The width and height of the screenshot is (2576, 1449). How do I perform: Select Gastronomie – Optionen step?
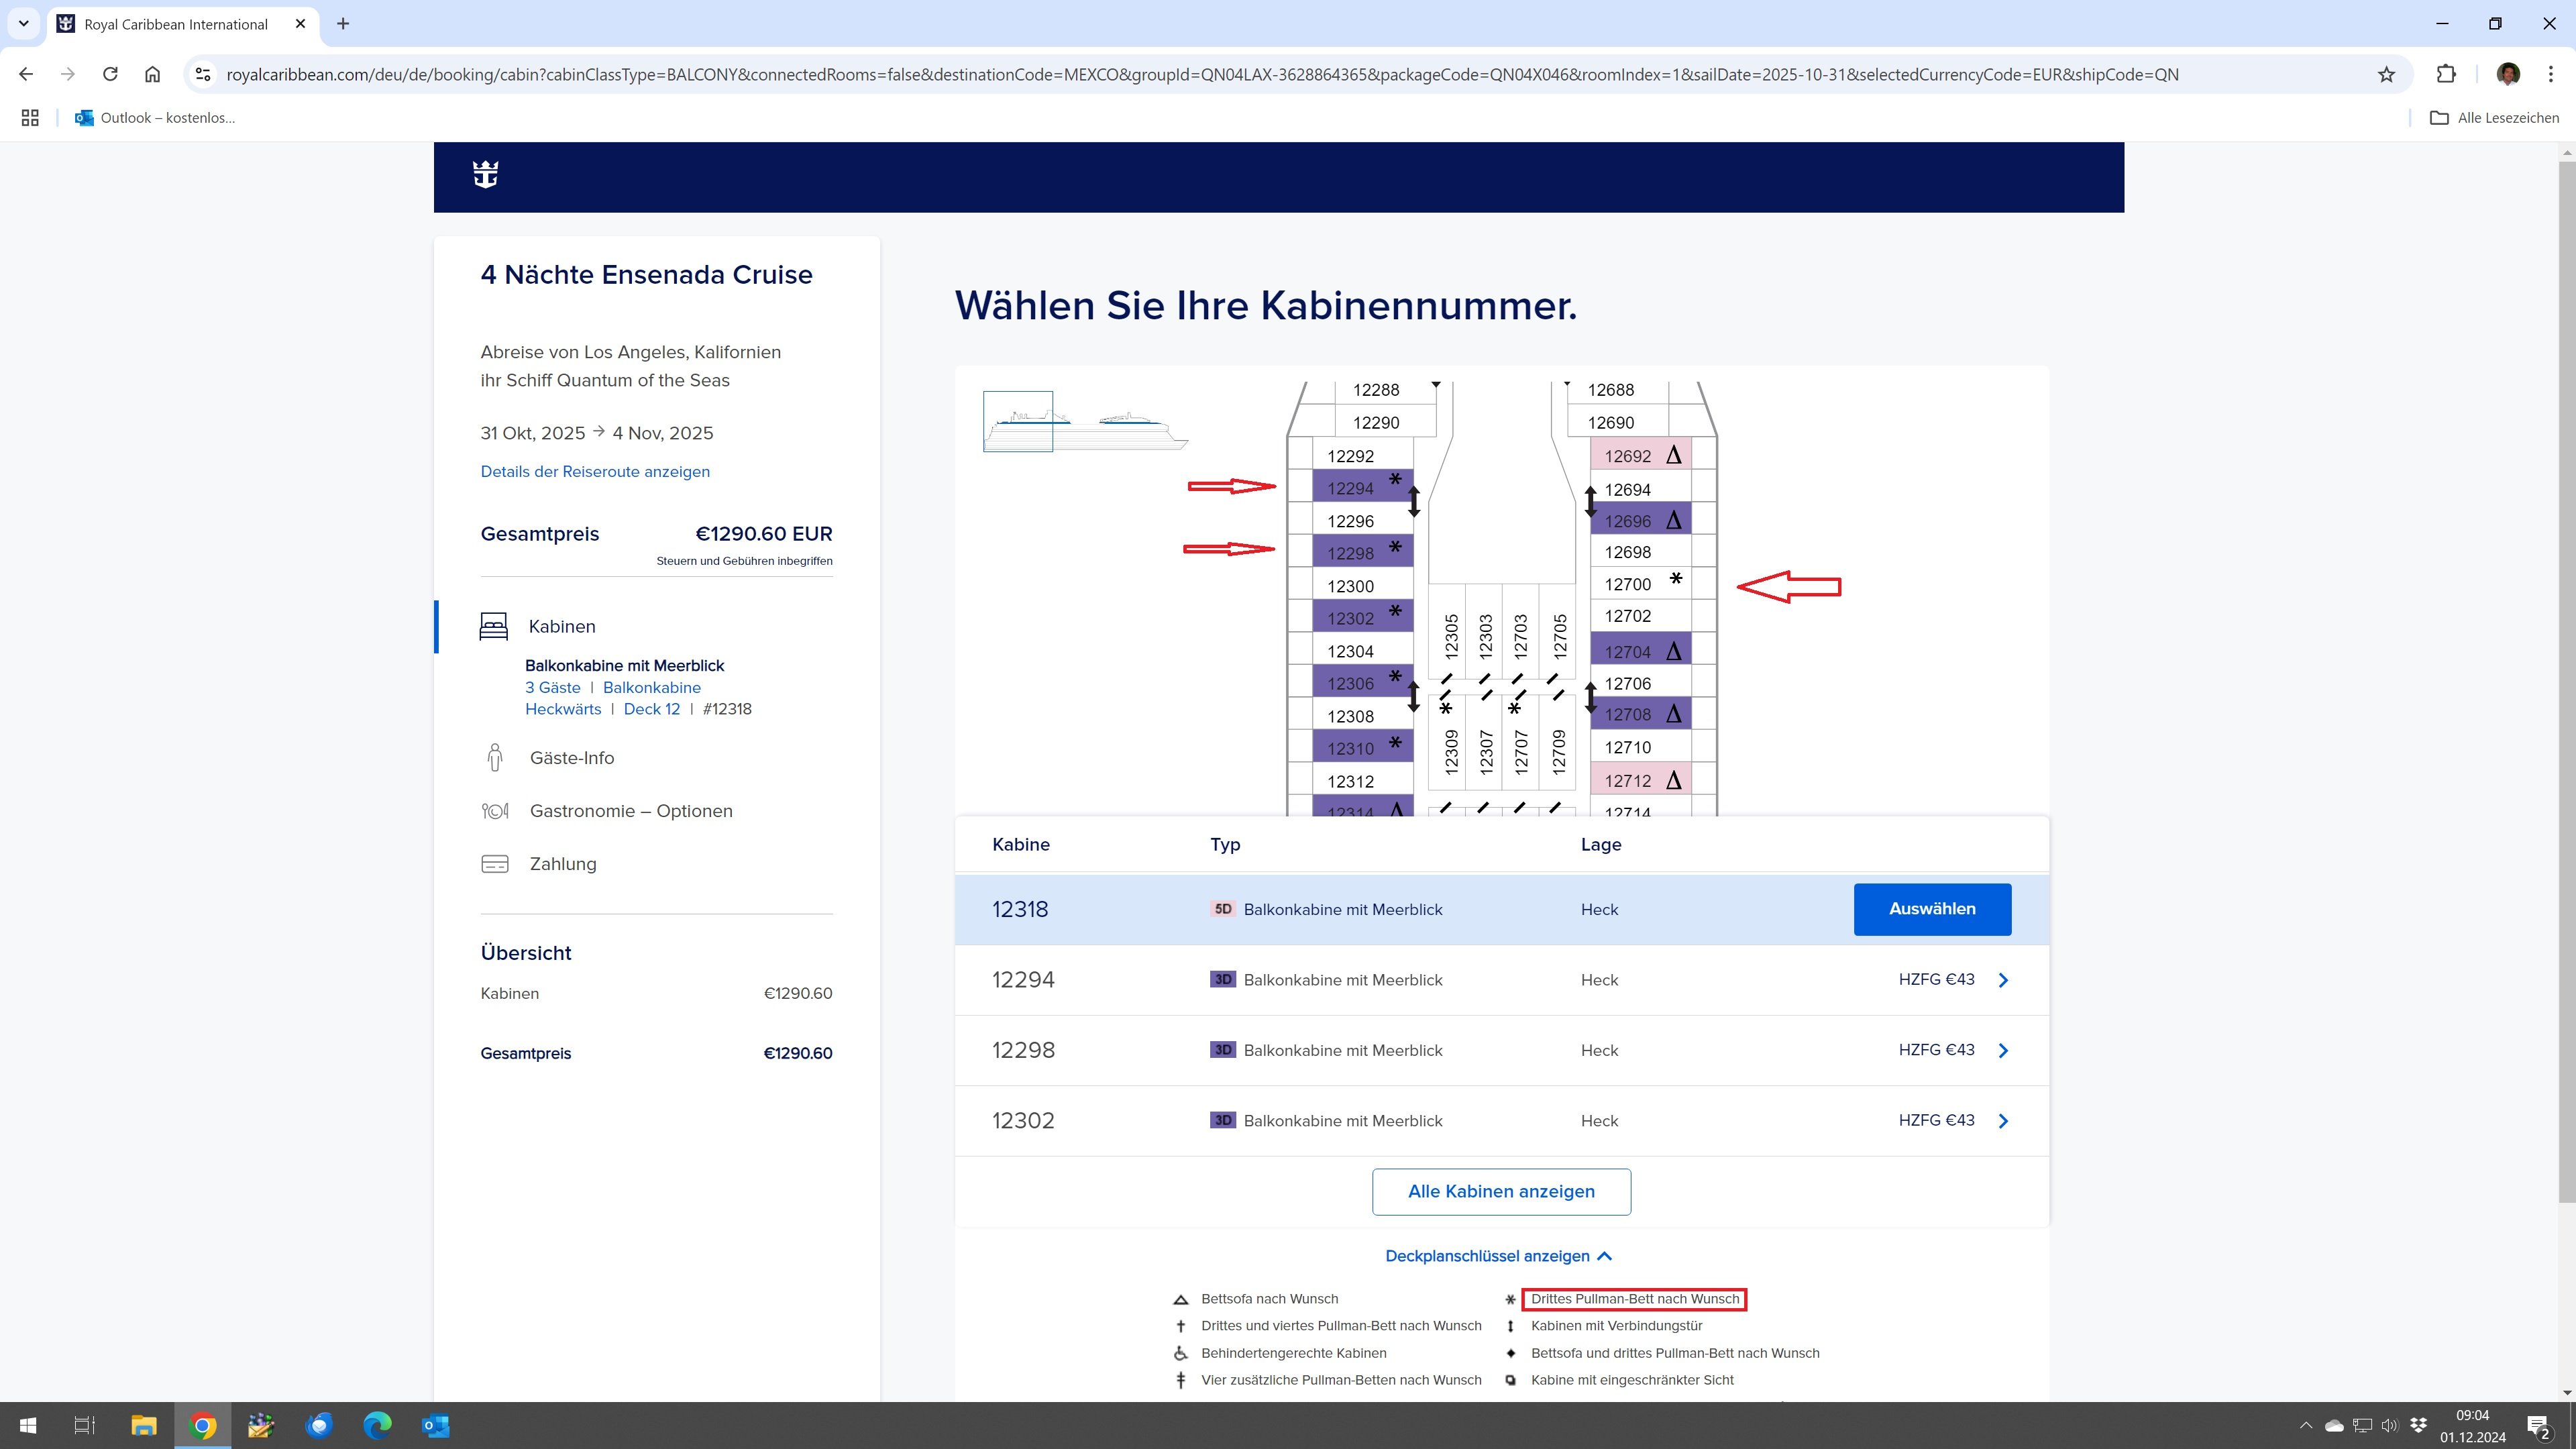tap(631, 811)
